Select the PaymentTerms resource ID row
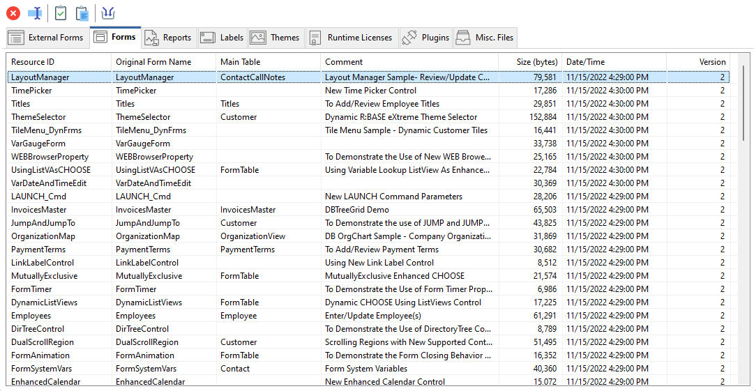 tap(368, 250)
